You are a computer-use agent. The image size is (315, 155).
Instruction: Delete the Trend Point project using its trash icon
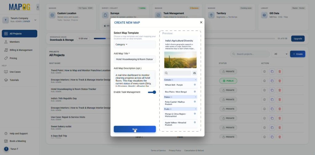point(279,71)
